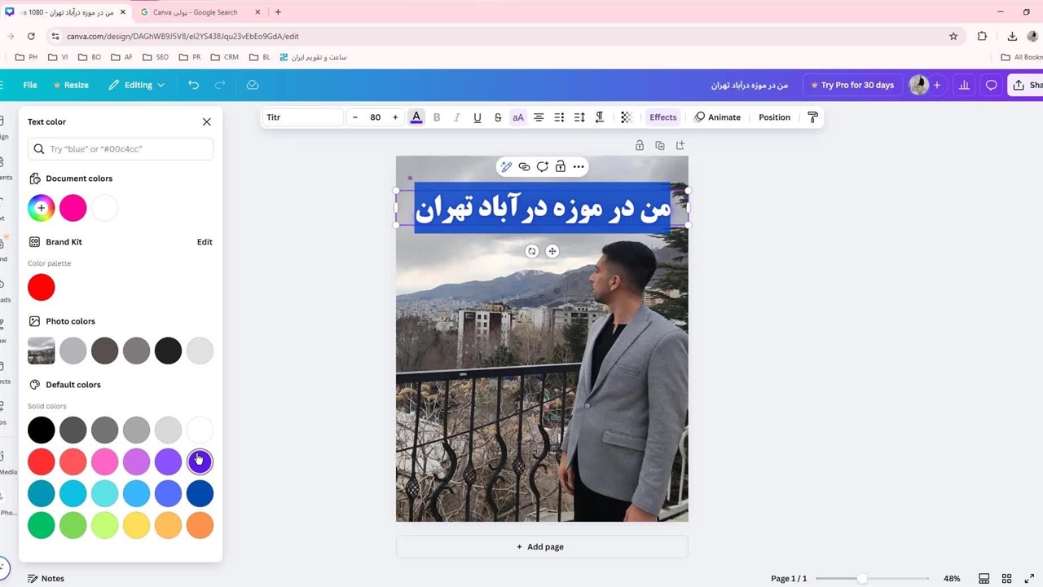Click the text color icon in toolbar
This screenshot has width=1043, height=587.
coord(416,117)
